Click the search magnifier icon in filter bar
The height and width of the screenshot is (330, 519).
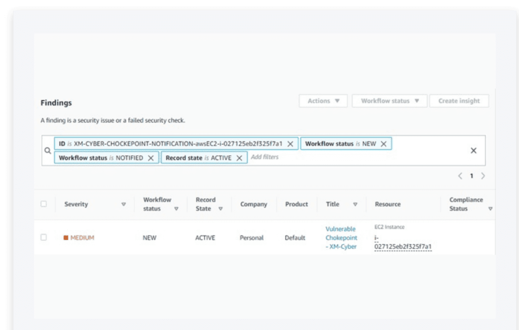(47, 150)
